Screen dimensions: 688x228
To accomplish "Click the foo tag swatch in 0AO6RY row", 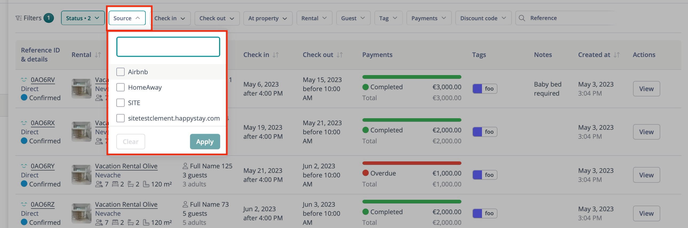I will (x=477, y=175).
